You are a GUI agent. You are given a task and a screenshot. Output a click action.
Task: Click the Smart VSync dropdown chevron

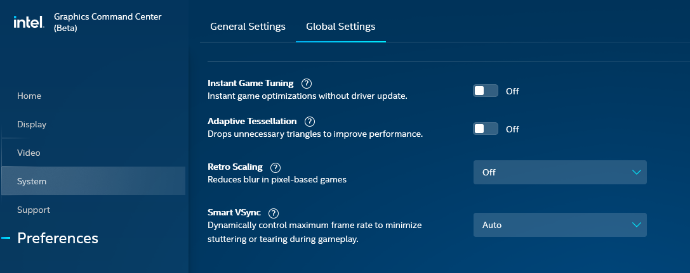click(637, 225)
